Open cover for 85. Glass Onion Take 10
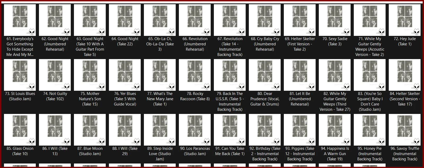424x168 pixels. pos(20,130)
